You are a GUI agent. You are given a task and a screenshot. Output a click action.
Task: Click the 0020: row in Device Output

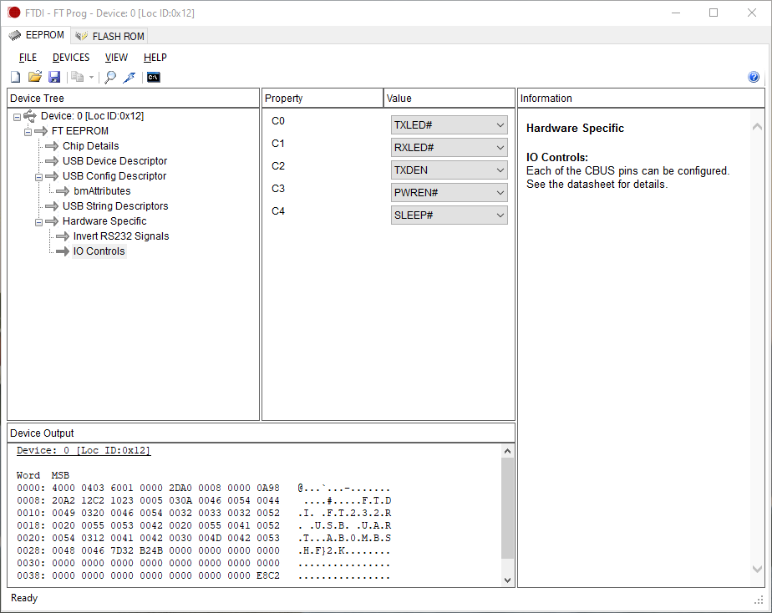203,538
